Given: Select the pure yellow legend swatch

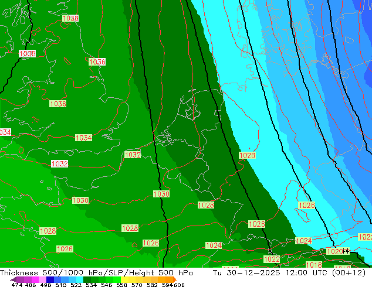Looking at the screenshot, I should [124, 279].
